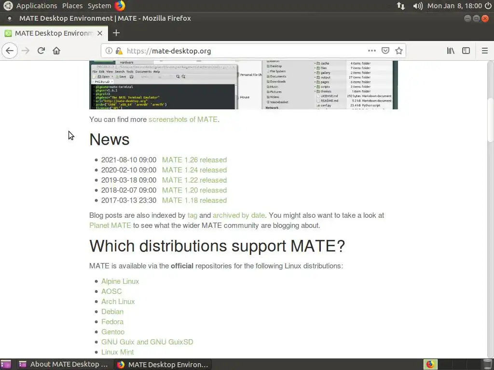Follow the tag index link
The width and height of the screenshot is (494, 370).
[192, 215]
